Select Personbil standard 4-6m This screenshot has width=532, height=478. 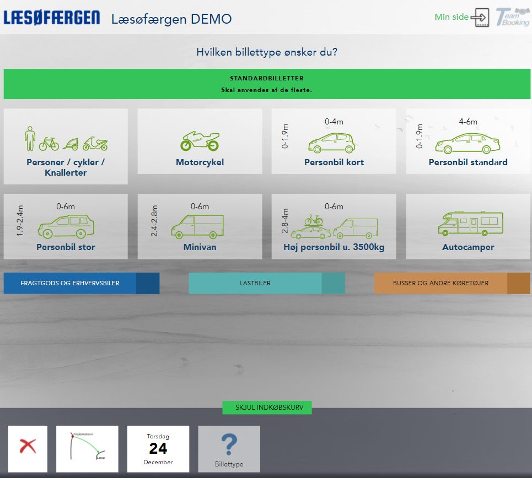467,142
